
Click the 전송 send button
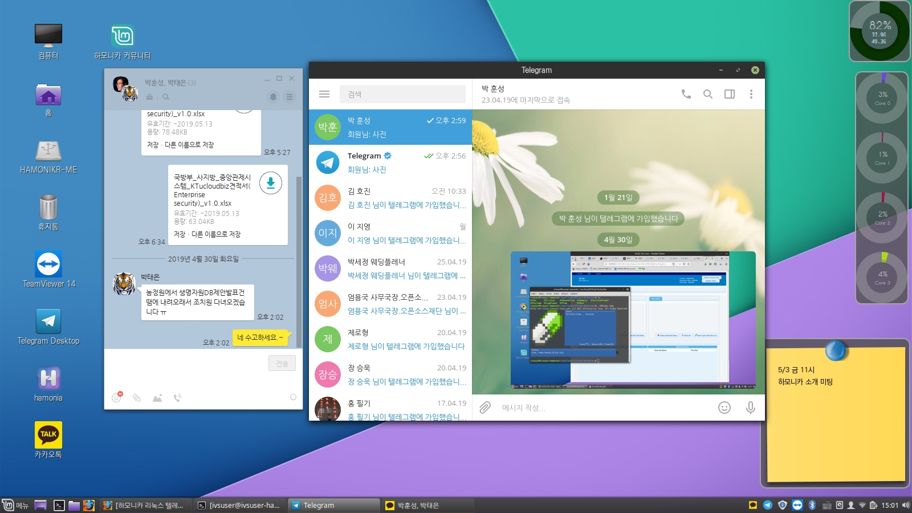click(282, 364)
